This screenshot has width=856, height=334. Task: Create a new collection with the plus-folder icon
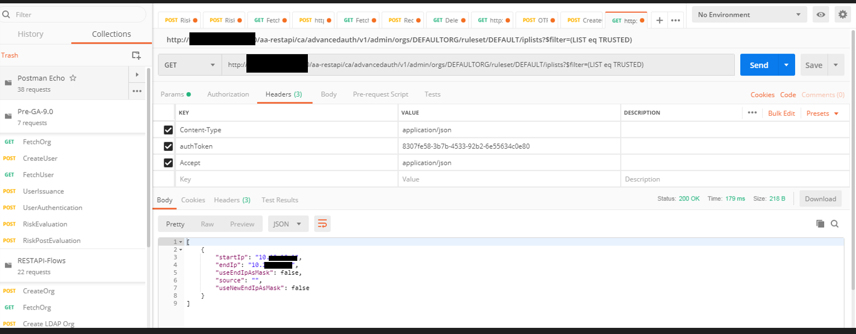(136, 55)
